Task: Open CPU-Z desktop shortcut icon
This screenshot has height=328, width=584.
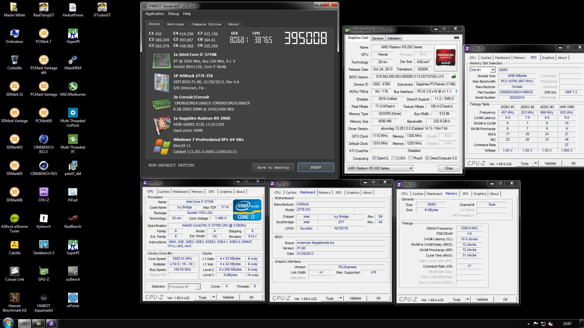Action: 44,195
